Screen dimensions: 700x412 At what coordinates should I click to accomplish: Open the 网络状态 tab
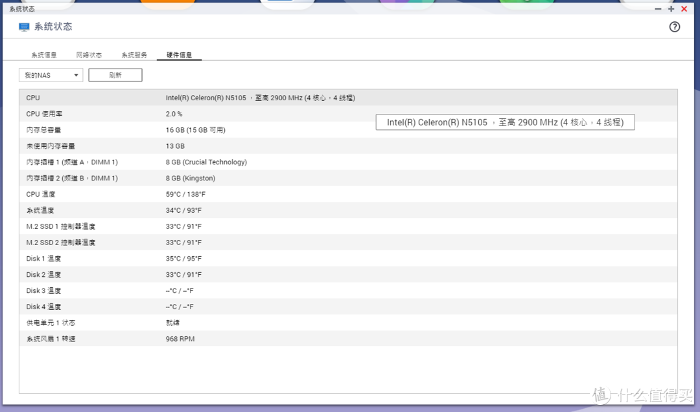(89, 55)
